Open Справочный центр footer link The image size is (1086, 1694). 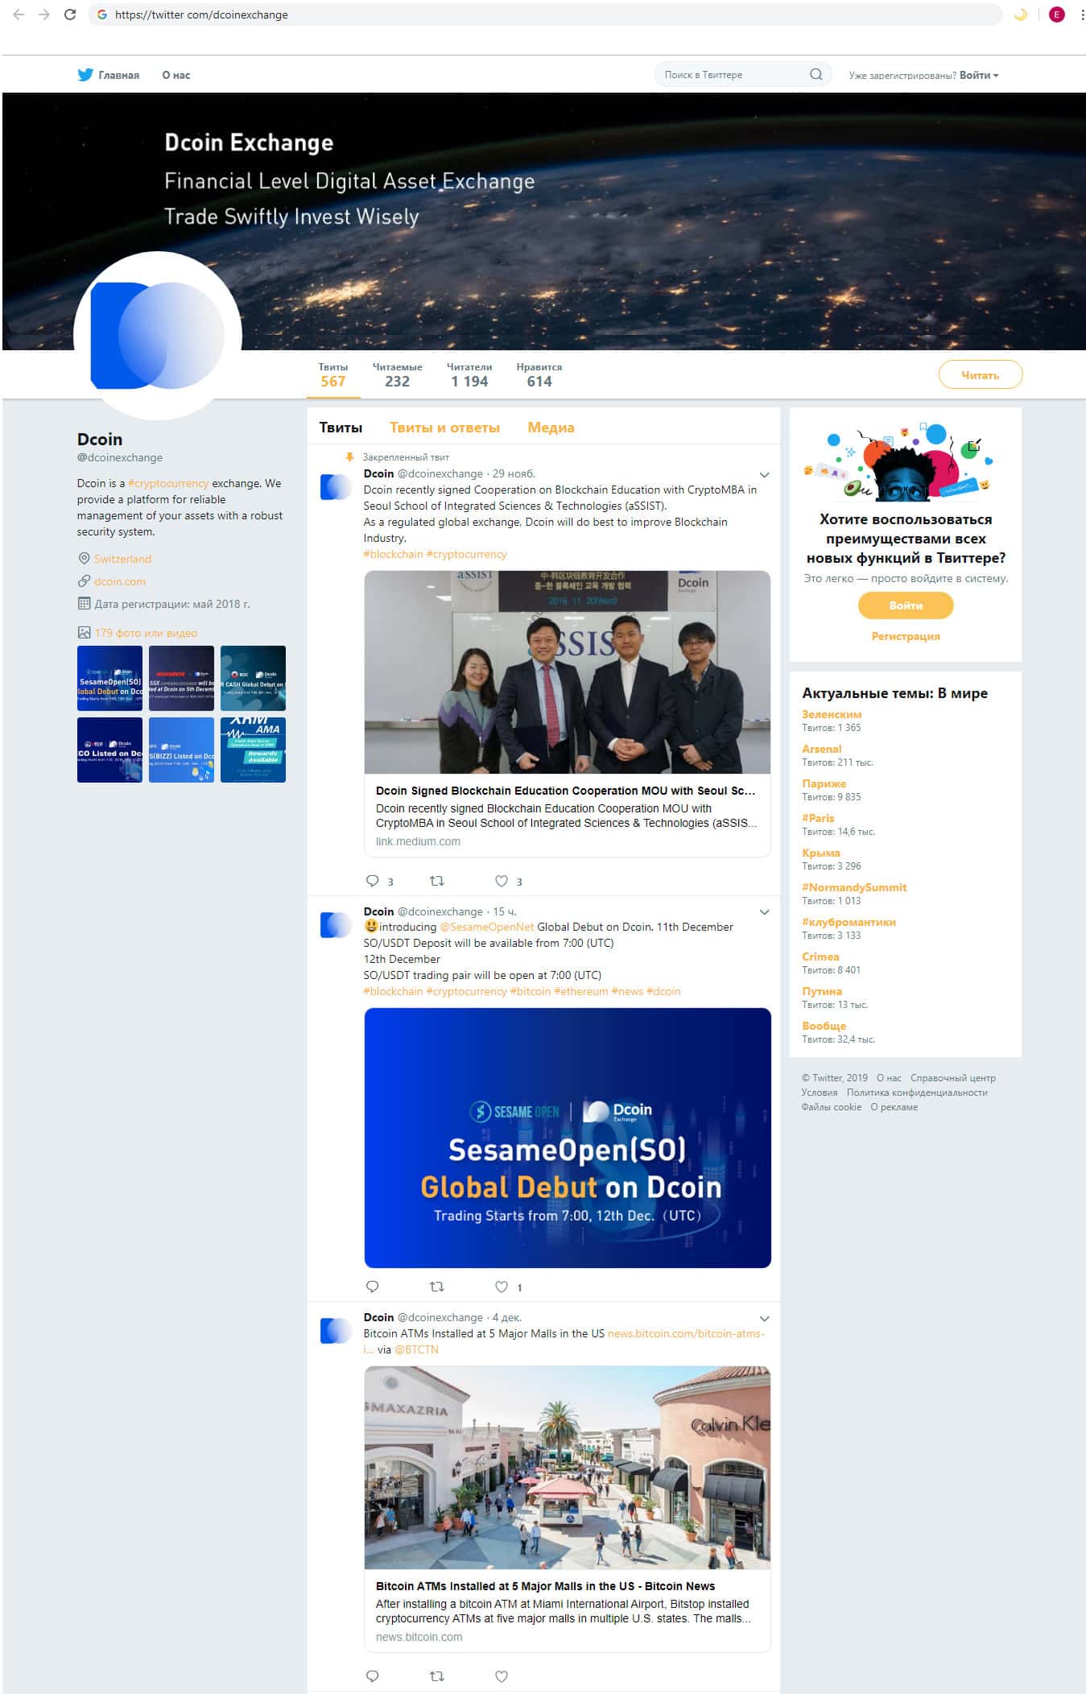click(953, 1078)
